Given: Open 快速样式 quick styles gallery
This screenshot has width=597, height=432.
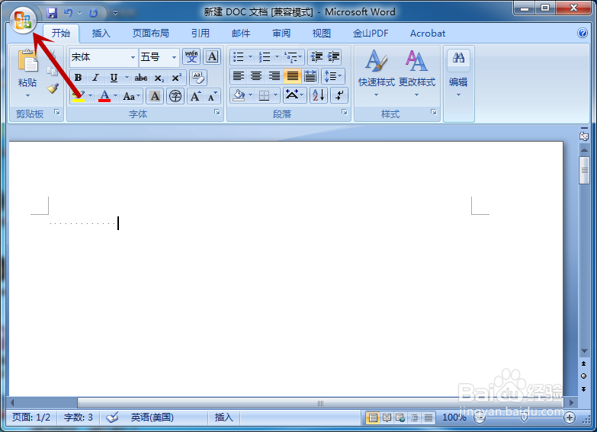Looking at the screenshot, I should tap(376, 73).
